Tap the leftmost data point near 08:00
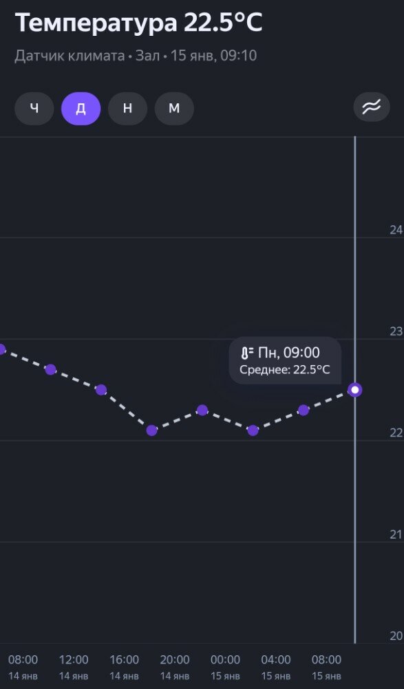The width and height of the screenshot is (404, 689). pyautogui.click(x=1, y=349)
